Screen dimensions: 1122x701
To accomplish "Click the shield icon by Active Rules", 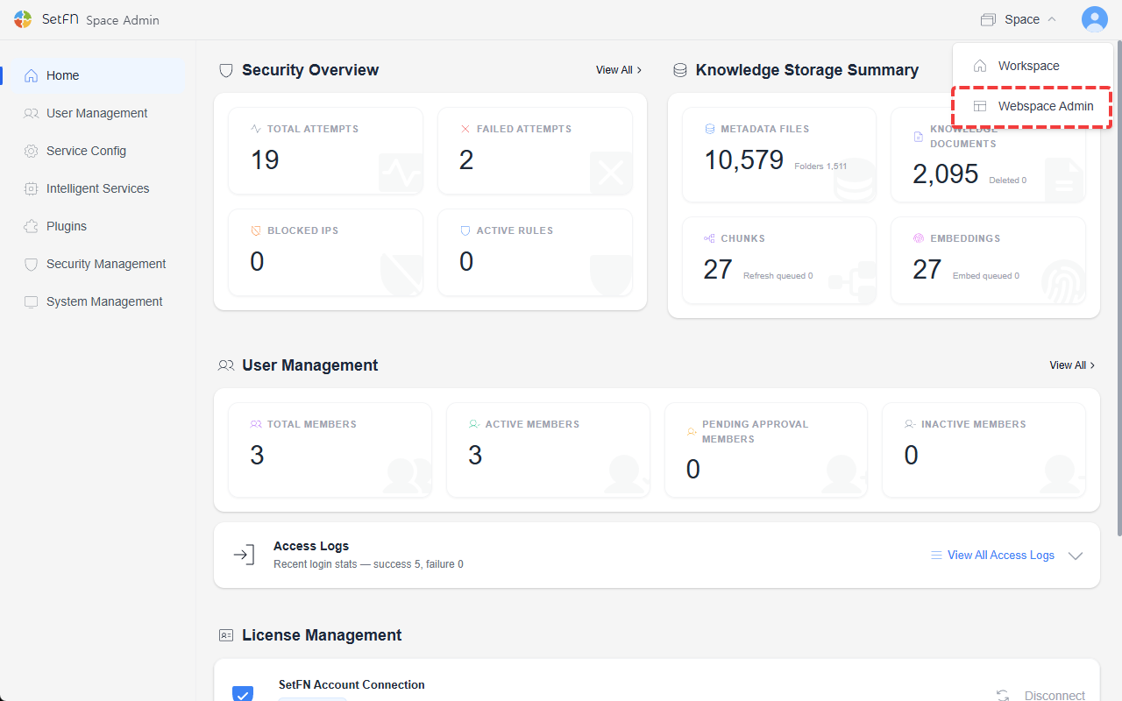I will 465,230.
